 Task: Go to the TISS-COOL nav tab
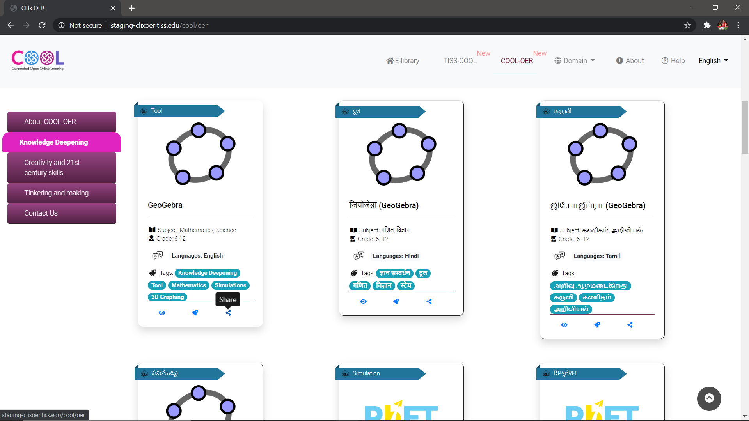(x=460, y=61)
